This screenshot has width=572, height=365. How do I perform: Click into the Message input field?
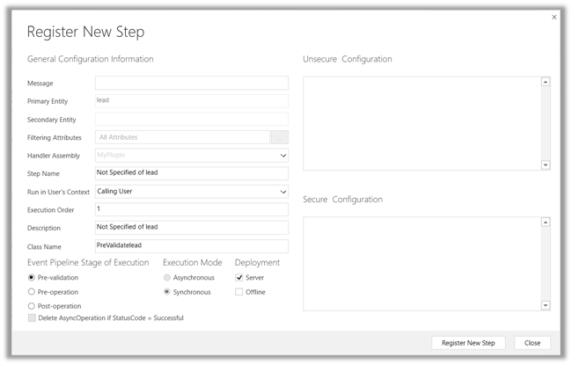click(191, 83)
